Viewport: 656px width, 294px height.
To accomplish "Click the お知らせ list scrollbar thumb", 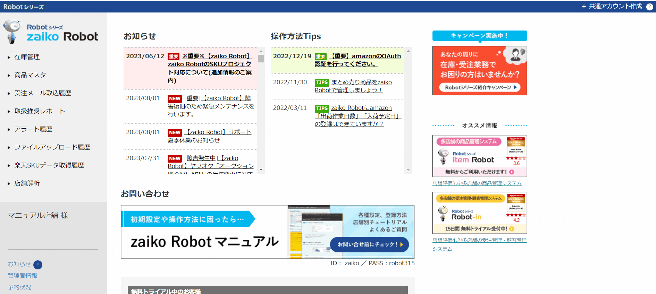I will [x=261, y=59].
